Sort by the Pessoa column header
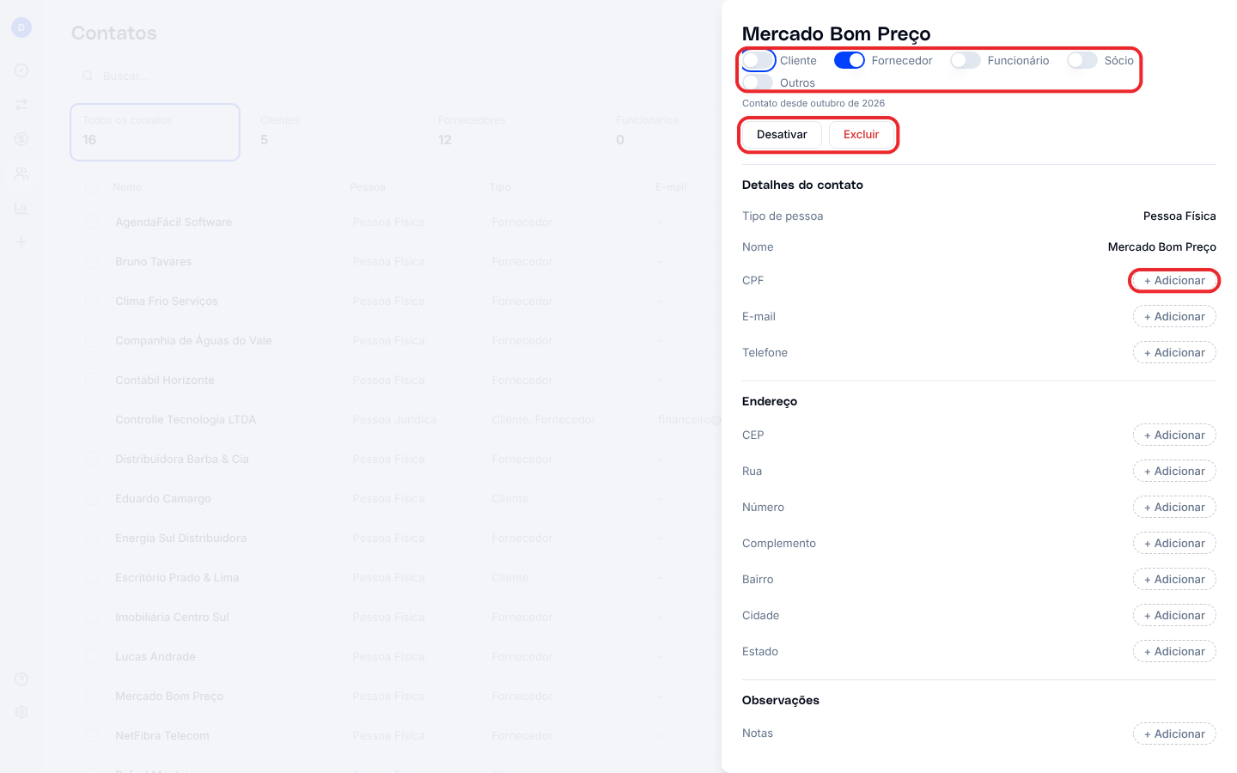This screenshot has height=773, width=1237. coord(368,187)
